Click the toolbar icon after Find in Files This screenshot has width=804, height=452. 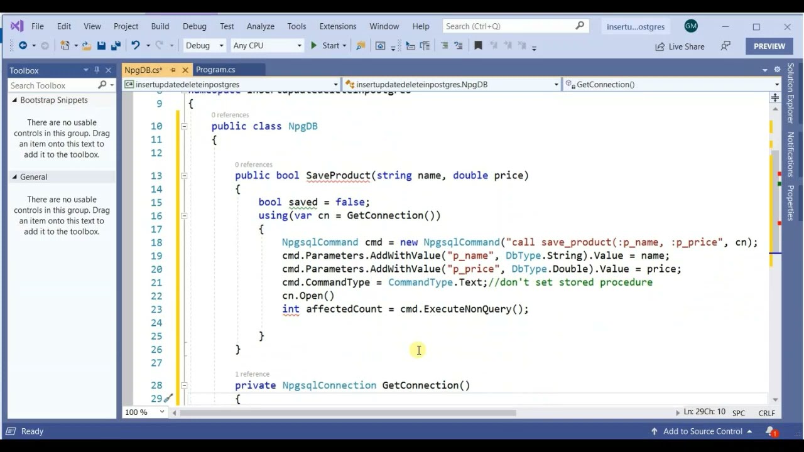pyautogui.click(x=380, y=46)
